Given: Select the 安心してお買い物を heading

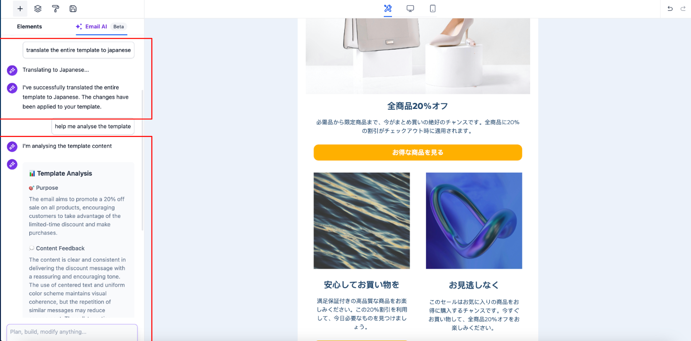Looking at the screenshot, I should 362,285.
